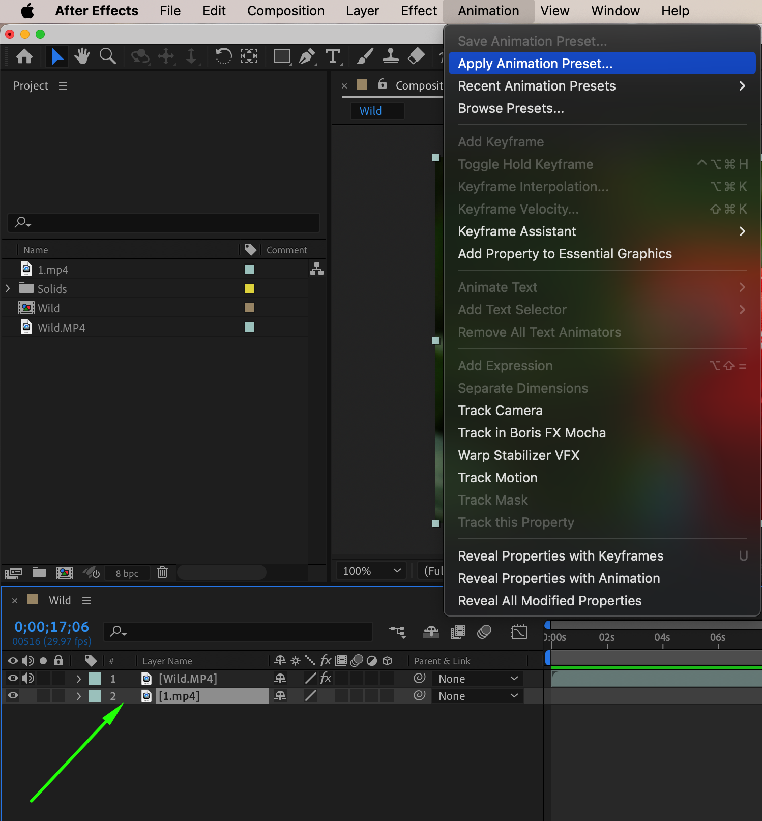Hide the Wild.MP4 layer video
This screenshot has height=821, width=762.
coord(13,678)
